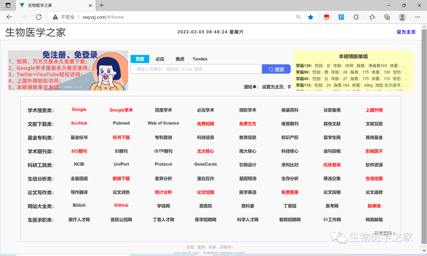Open the 免费查重 link

tap(290, 192)
